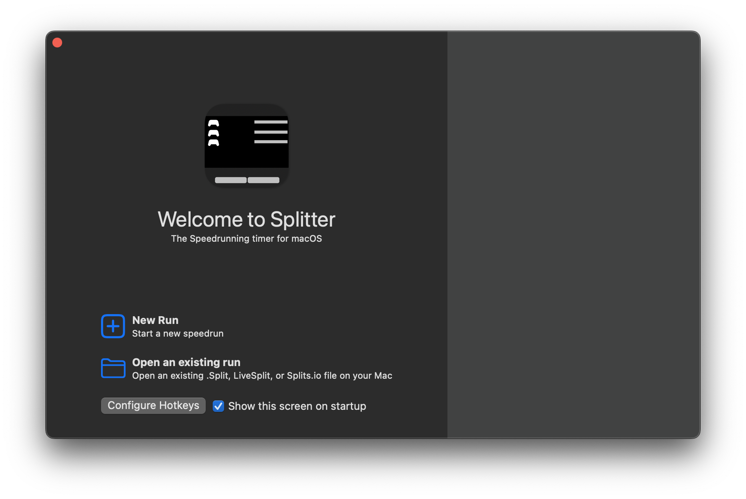Click the bottom controller glyph in the logo
Screen dimensions: 746x499
213,143
